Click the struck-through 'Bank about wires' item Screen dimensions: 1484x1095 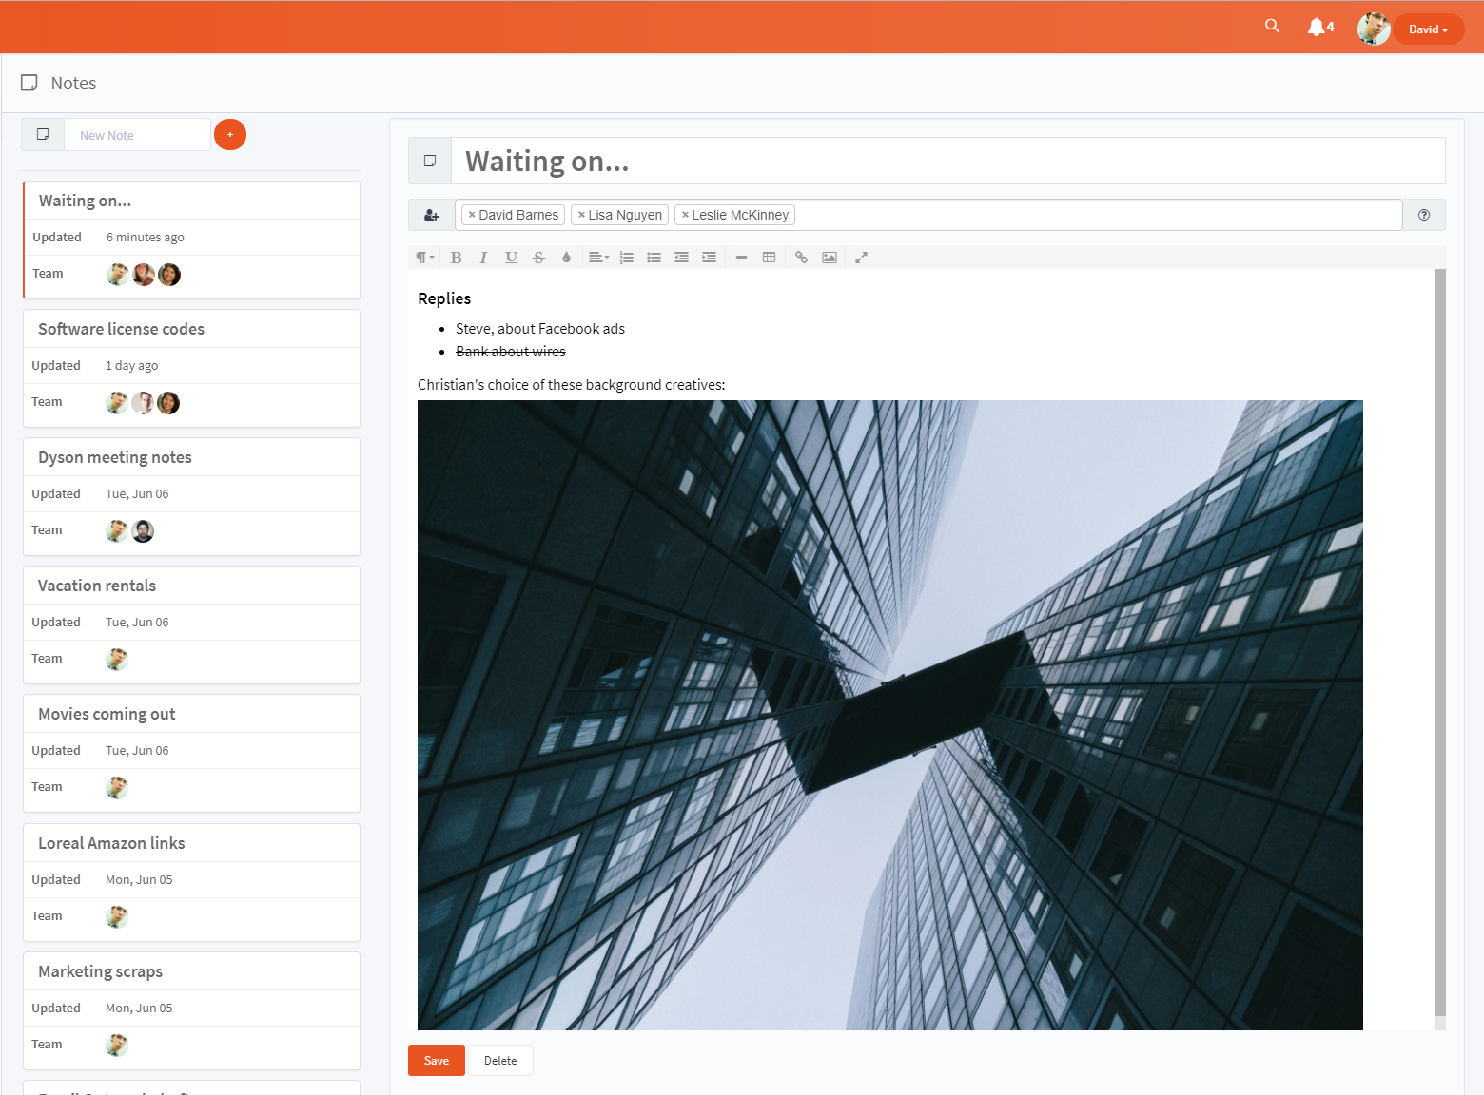[511, 352]
